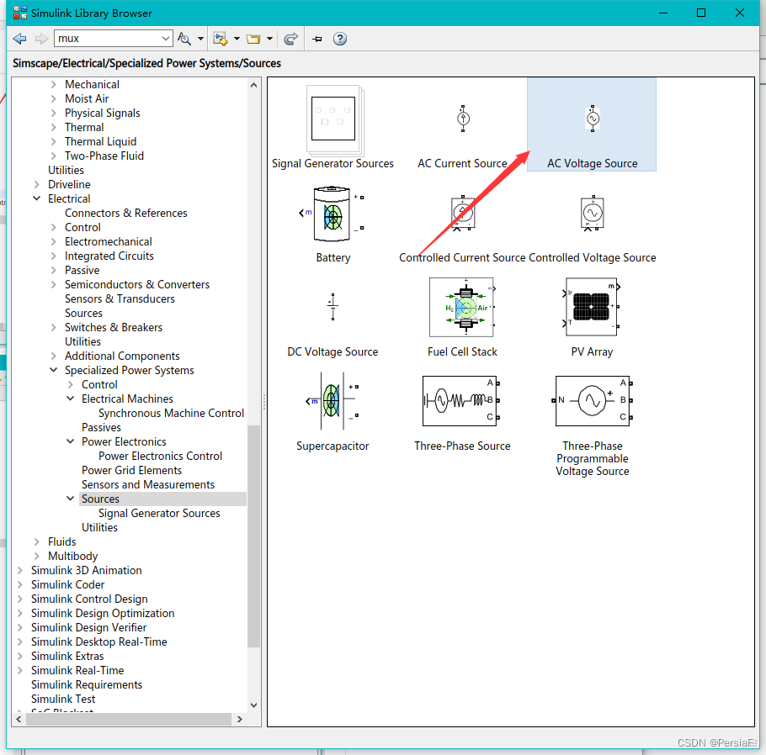This screenshot has height=755, width=766.
Task: Minimize the Simulink Library Browser window
Action: coord(663,13)
